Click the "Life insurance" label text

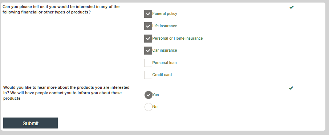tap(165, 26)
